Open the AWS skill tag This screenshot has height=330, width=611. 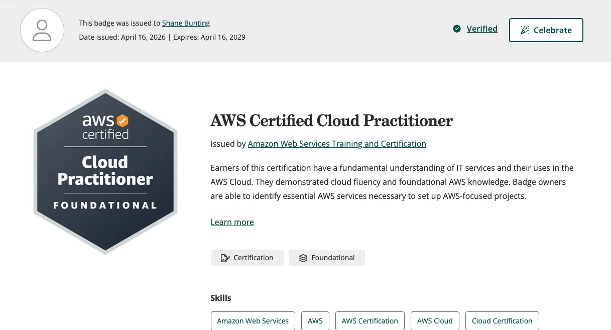315,321
